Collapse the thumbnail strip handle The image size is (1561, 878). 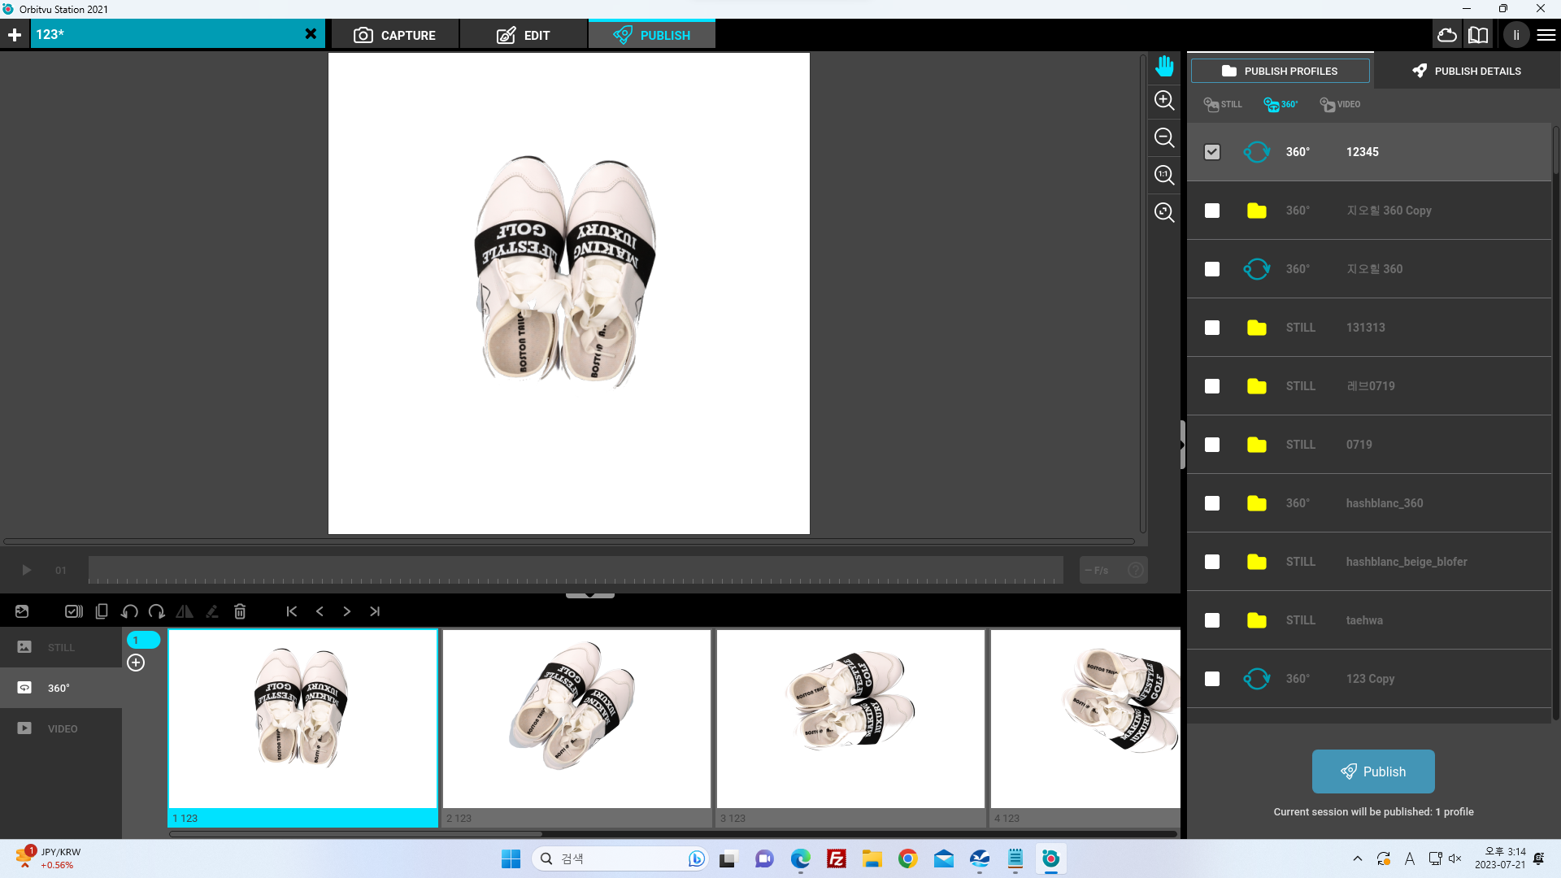(x=590, y=595)
